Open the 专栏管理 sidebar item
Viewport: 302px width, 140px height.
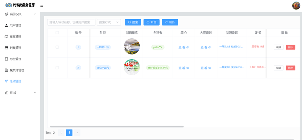[20, 59]
